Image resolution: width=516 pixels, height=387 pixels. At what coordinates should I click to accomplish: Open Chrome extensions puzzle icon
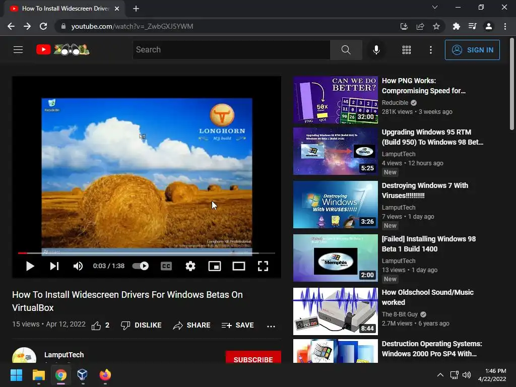pyautogui.click(x=456, y=26)
